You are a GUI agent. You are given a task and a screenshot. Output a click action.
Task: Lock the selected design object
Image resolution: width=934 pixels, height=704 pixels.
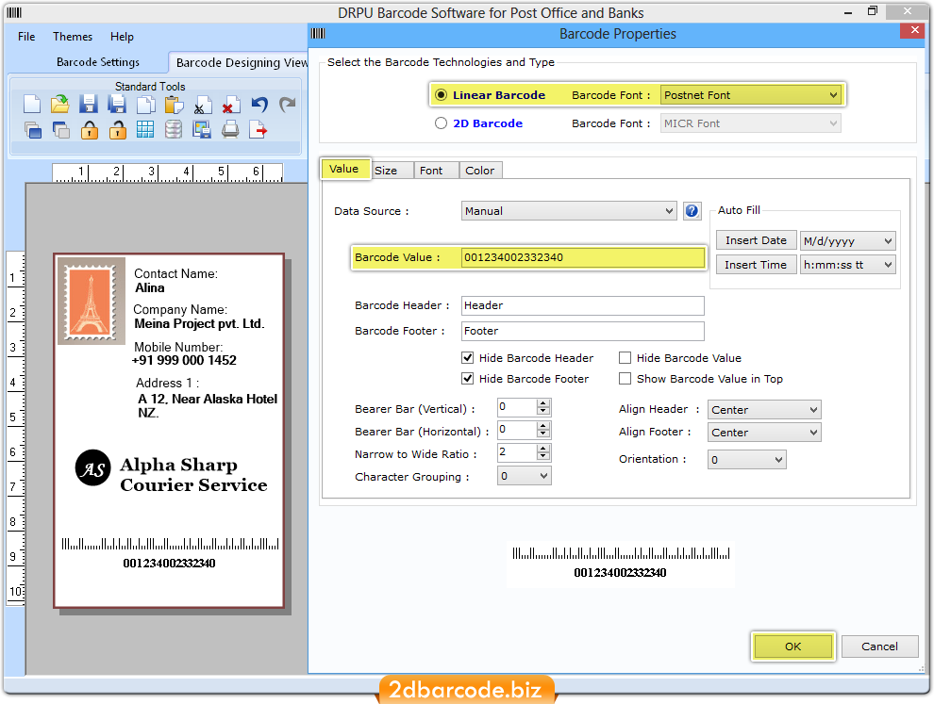click(90, 129)
